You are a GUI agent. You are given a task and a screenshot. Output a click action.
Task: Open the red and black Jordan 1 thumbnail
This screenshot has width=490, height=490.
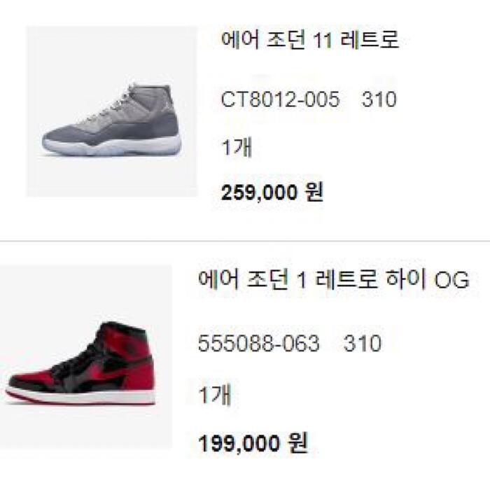85,357
